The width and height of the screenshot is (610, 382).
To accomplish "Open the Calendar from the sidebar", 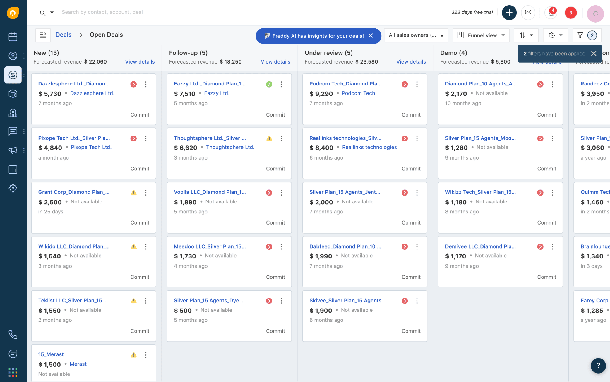I will 13,36.
